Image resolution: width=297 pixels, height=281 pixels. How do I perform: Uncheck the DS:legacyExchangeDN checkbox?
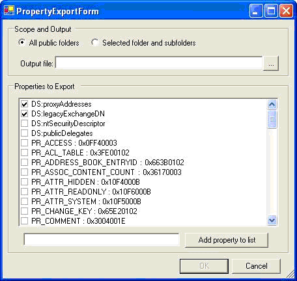coord(25,114)
